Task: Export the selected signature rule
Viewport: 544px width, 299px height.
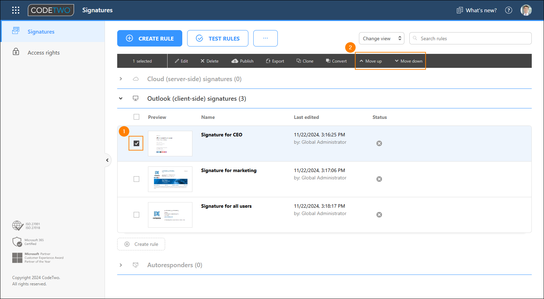Action: coord(275,61)
